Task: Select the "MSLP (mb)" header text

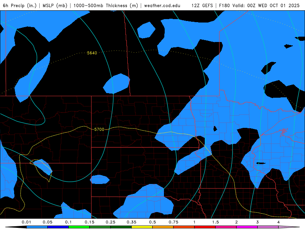Action: 55,5
